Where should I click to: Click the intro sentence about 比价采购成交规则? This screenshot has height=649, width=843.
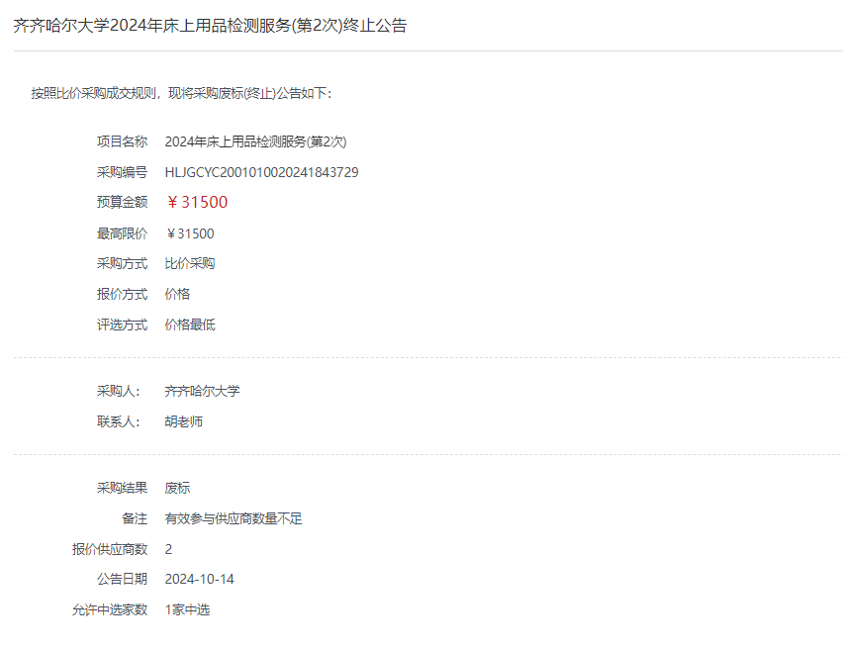pyautogui.click(x=181, y=93)
